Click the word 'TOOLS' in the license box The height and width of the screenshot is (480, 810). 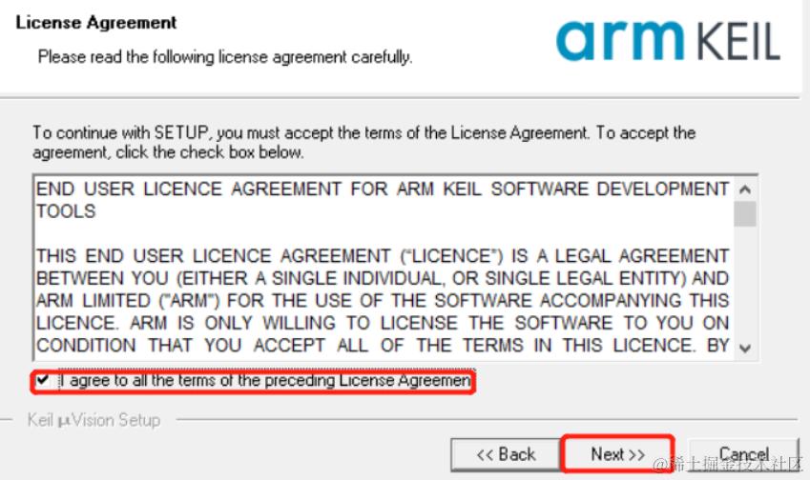66,211
